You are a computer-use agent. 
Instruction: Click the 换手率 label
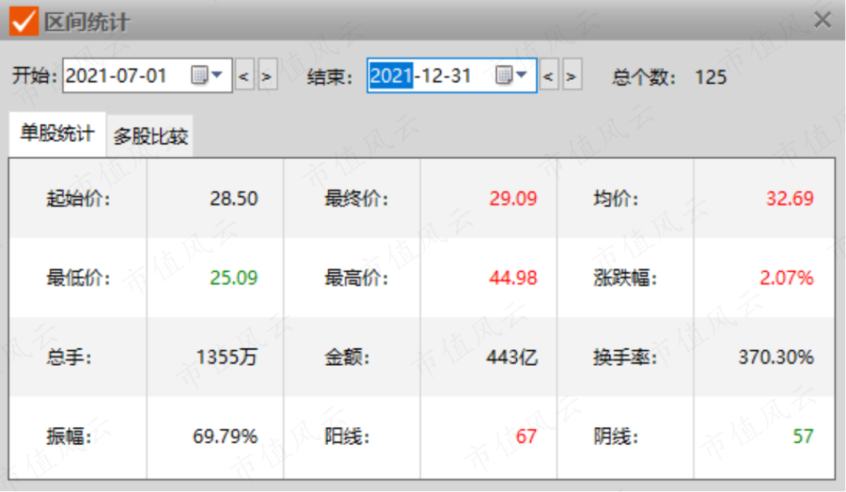click(x=625, y=357)
